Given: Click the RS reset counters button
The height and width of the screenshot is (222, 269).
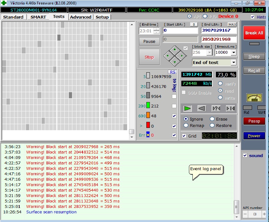Looking at the screenshot, I should click(172, 72).
